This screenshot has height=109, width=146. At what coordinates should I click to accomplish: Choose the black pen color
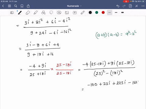(x=90, y=12)
